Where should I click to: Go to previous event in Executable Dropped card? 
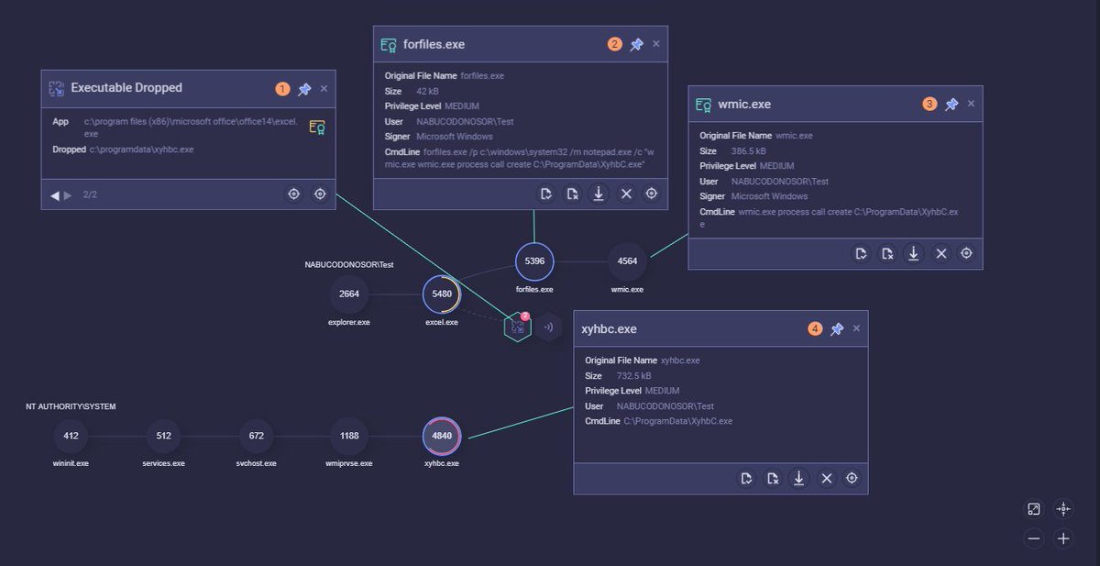(x=54, y=194)
